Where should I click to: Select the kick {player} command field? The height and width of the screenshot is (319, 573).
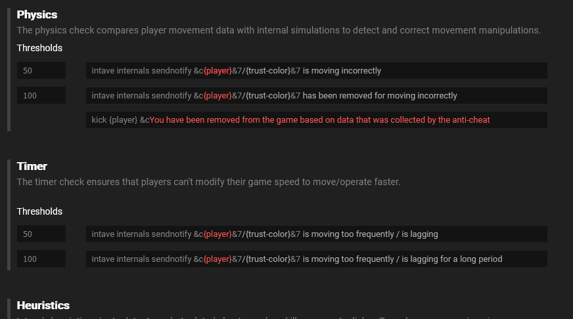coord(316,120)
